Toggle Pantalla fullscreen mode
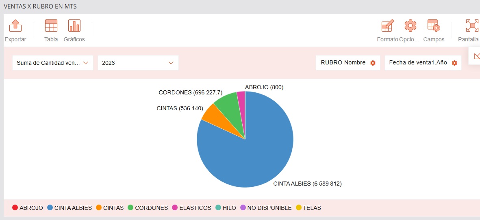The width and height of the screenshot is (480, 220). point(471,26)
